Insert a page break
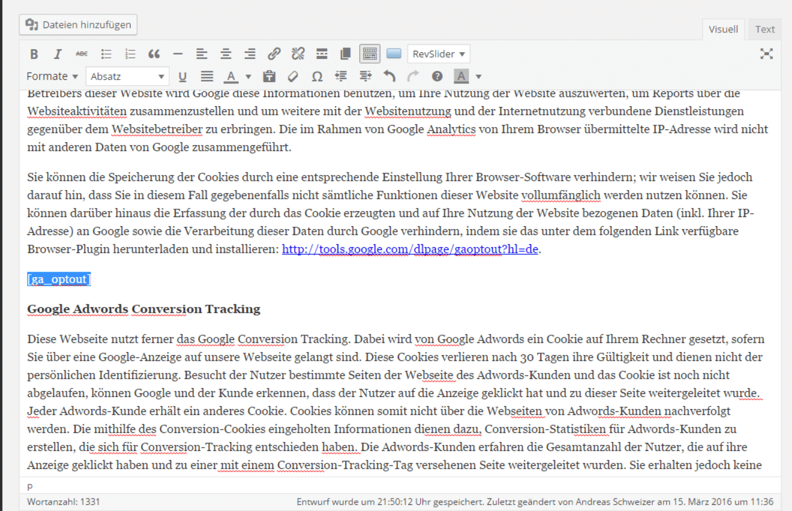 click(346, 54)
